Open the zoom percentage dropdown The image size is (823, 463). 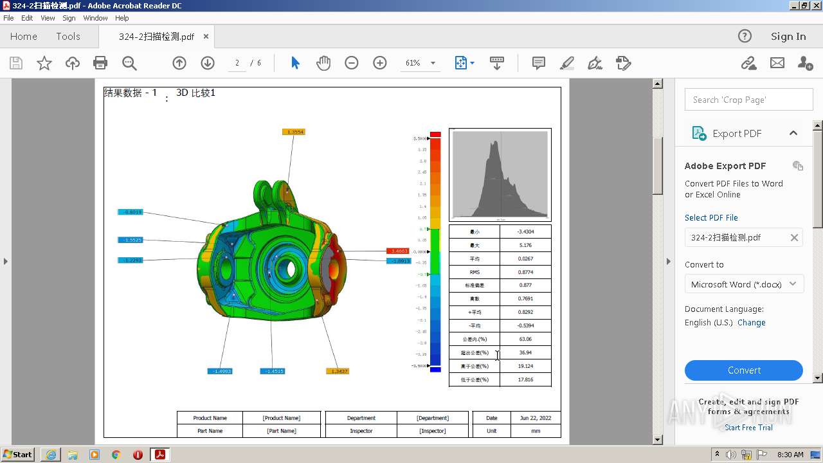coord(433,63)
